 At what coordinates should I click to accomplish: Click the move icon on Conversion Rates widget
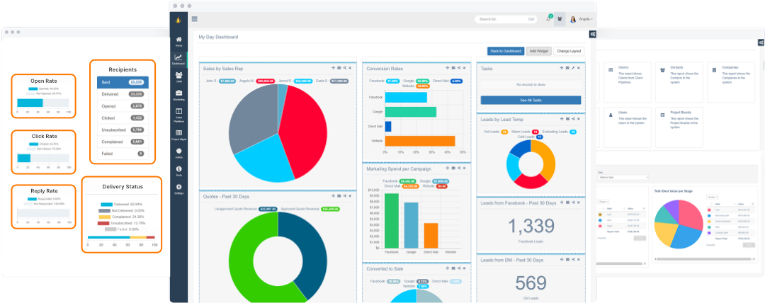[447, 68]
